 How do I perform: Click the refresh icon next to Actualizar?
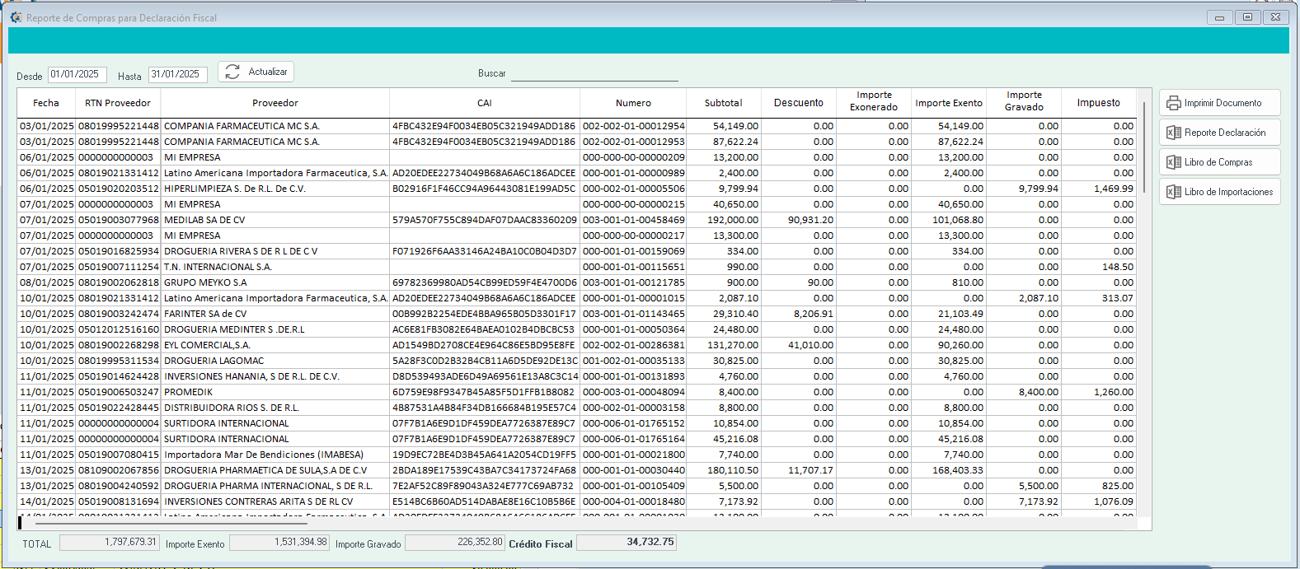click(232, 72)
